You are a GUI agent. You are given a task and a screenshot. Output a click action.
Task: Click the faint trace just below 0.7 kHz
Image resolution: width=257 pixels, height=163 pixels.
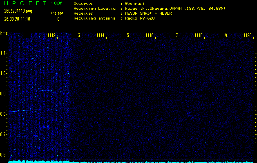(26, 136)
